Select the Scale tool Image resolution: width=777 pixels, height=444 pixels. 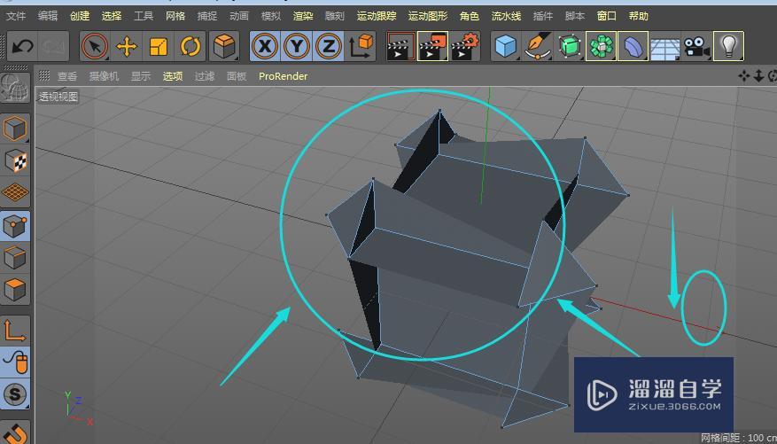[159, 47]
